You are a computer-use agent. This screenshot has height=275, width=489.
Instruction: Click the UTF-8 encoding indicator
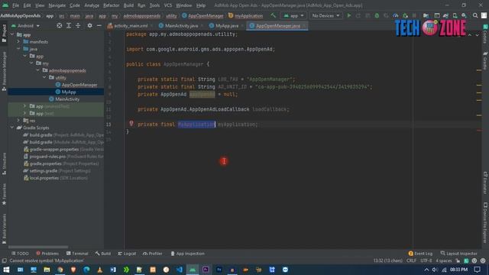point(426,260)
